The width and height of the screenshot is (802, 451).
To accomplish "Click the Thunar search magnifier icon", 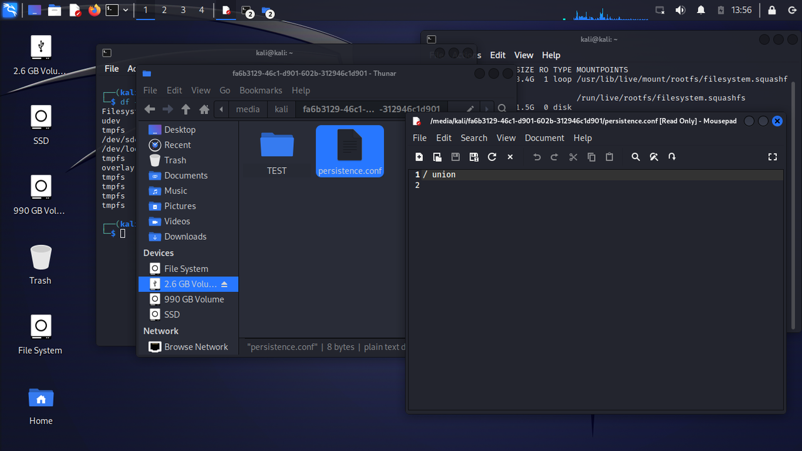I will pos(502,109).
